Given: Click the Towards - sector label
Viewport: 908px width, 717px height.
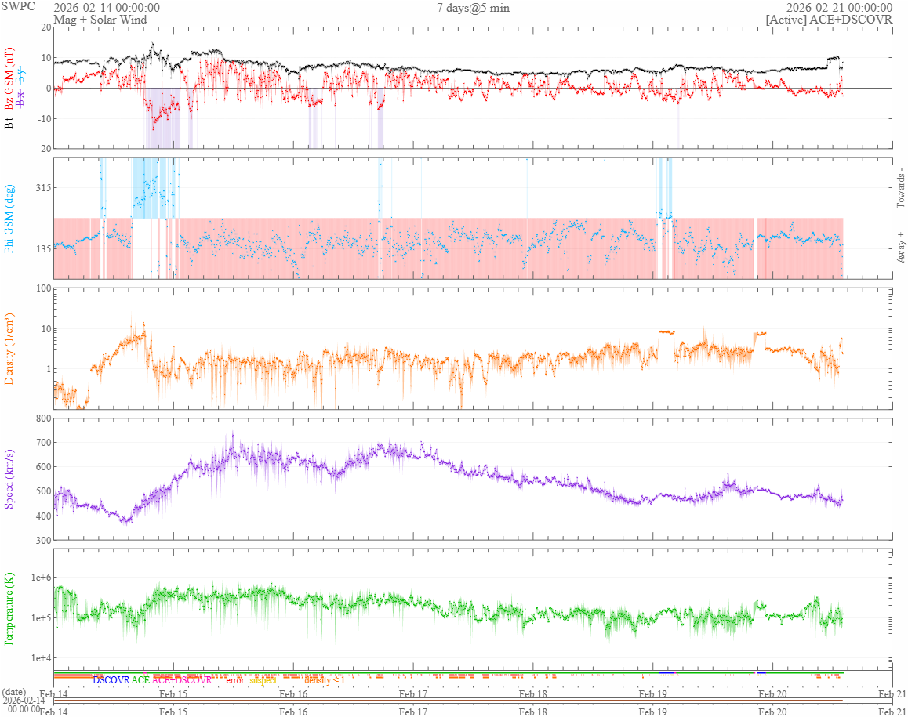Looking at the screenshot, I should (x=900, y=188).
